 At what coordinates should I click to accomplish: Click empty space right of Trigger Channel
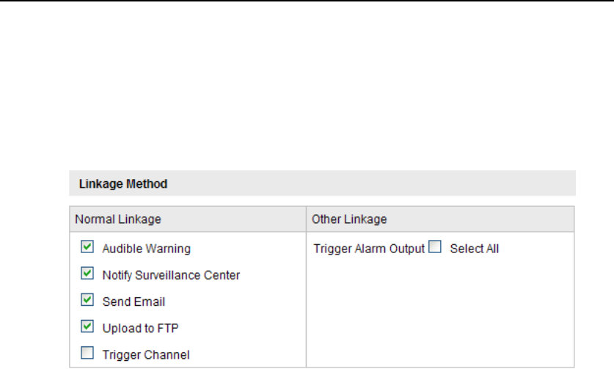pyautogui.click(x=249, y=354)
